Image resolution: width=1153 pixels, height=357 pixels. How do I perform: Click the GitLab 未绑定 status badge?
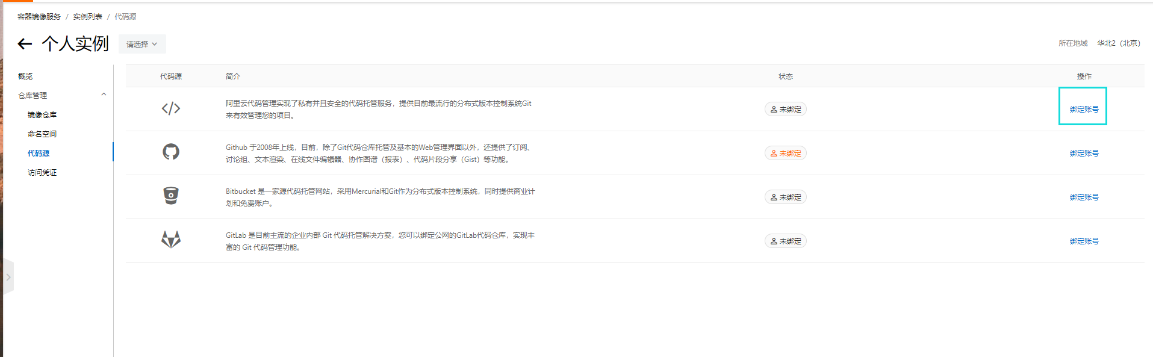(x=785, y=241)
